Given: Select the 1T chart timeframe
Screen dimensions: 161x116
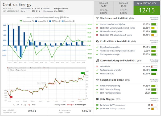Looking at the screenshot, I should [x=14, y=105].
